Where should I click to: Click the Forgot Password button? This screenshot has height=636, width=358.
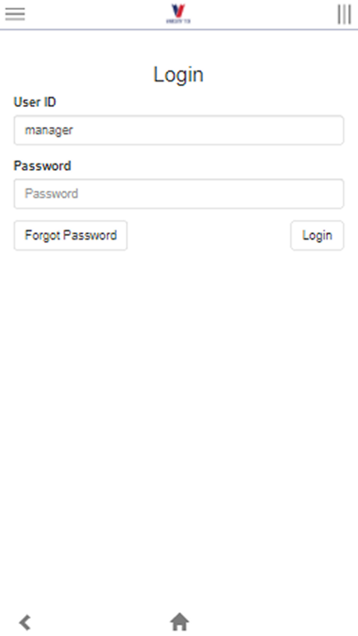pyautogui.click(x=70, y=235)
